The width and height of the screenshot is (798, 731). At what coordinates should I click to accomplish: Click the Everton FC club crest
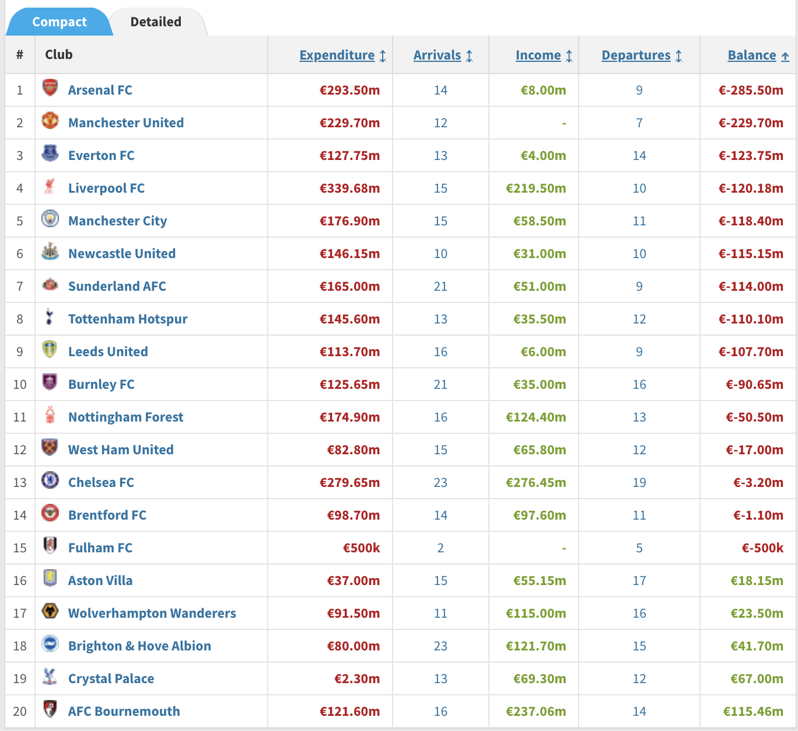point(50,154)
